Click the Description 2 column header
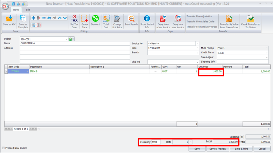This screenshot has height=153, width=273. [120, 67]
